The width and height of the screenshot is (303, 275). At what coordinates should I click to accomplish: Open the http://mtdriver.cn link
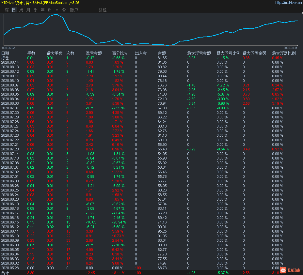(x=288, y=3)
